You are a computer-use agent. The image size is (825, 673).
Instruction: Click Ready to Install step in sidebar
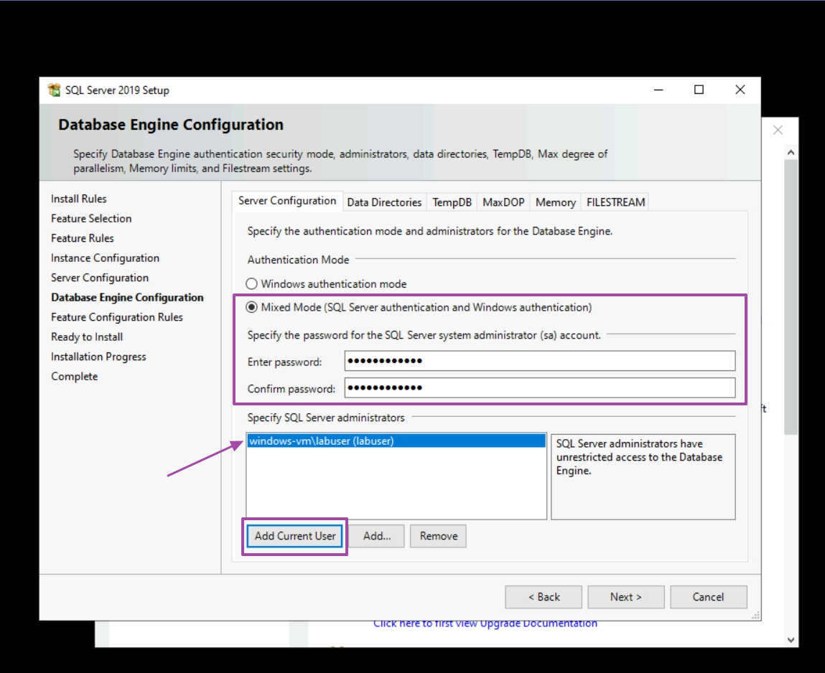pos(87,337)
